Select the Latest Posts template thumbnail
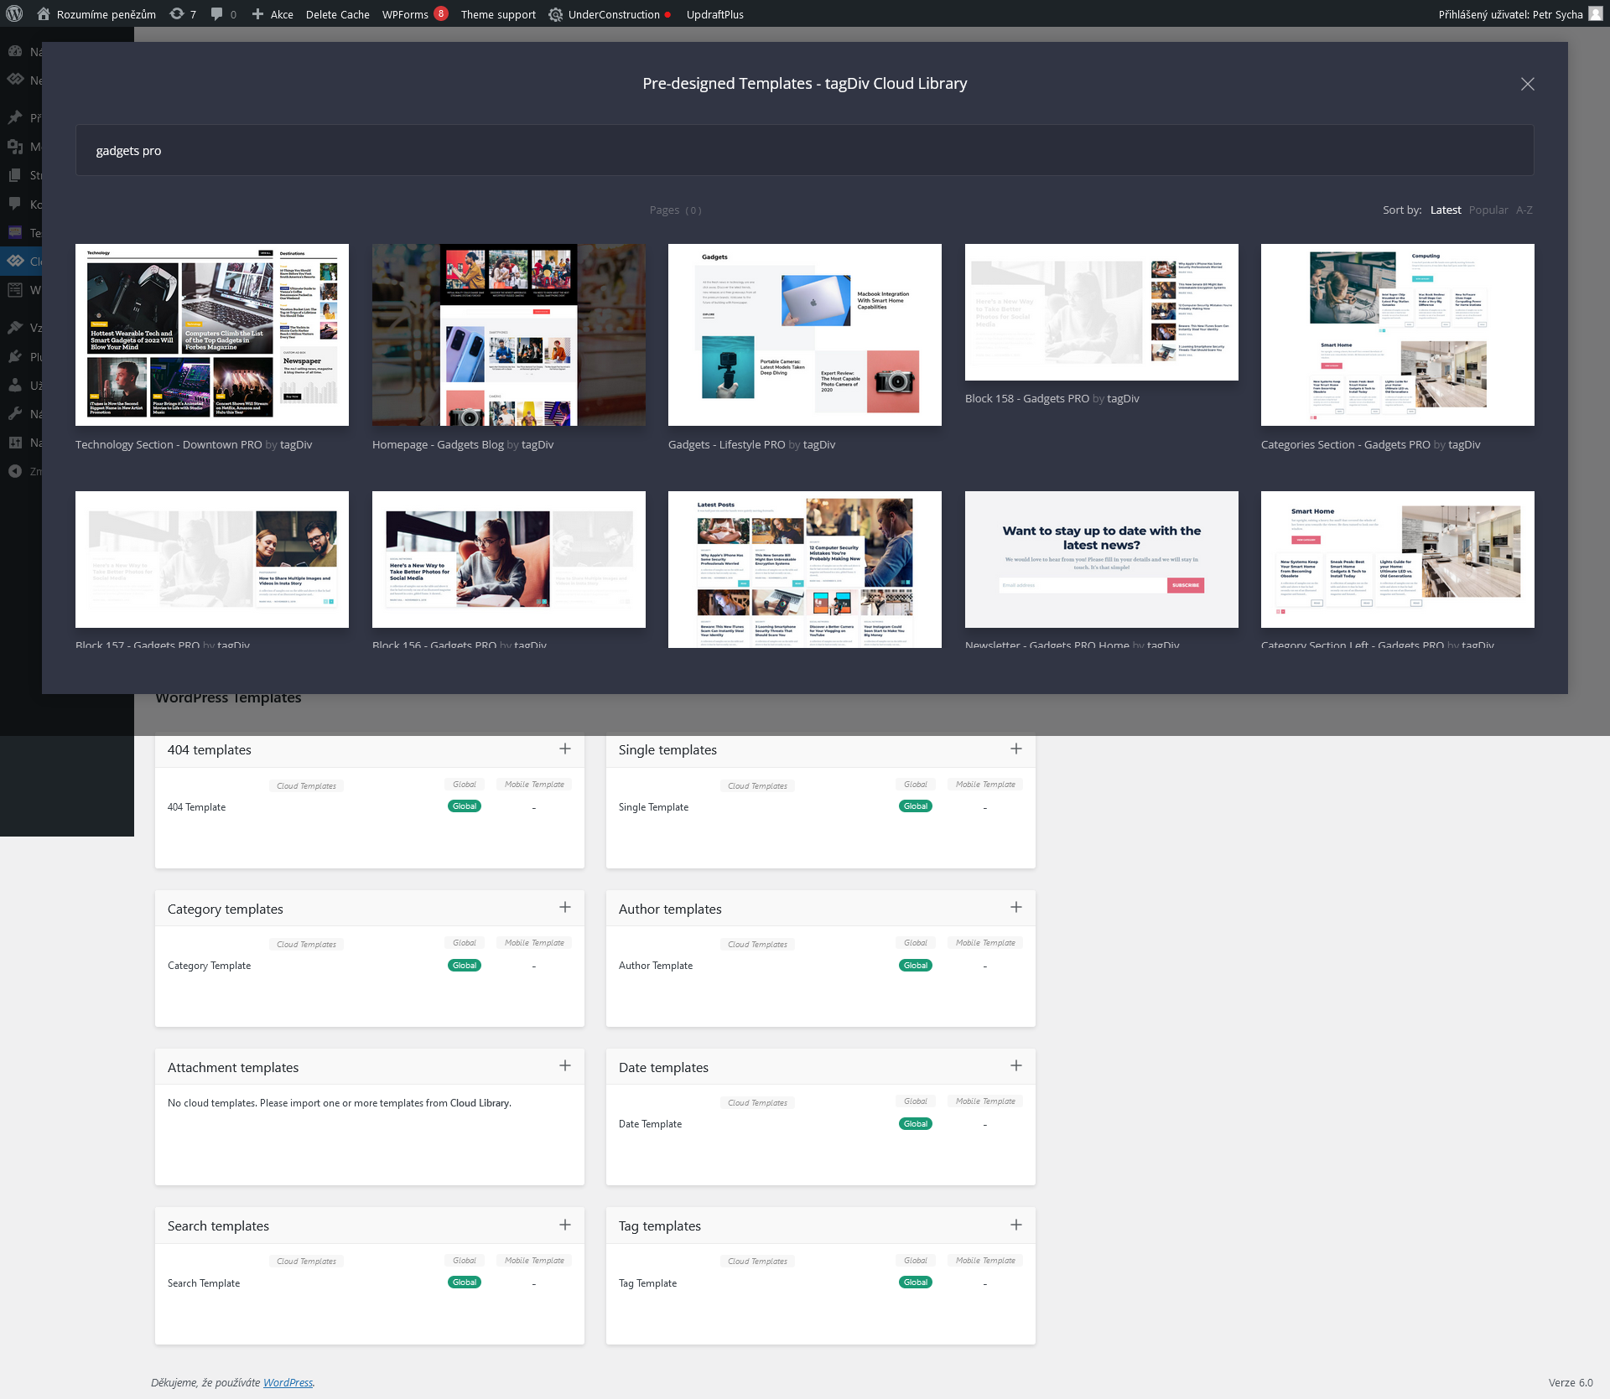1610x1399 pixels. click(805, 569)
